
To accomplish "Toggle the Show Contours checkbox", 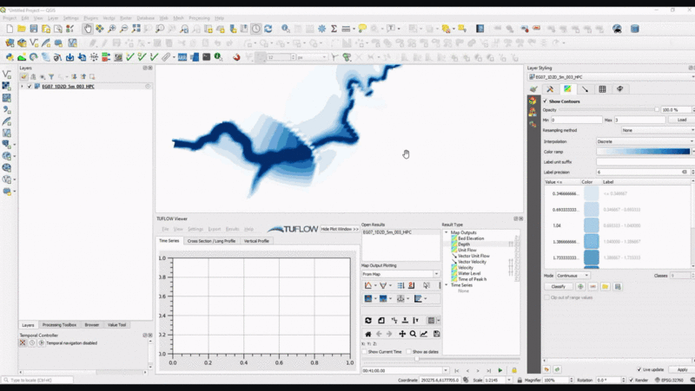I will coord(546,101).
